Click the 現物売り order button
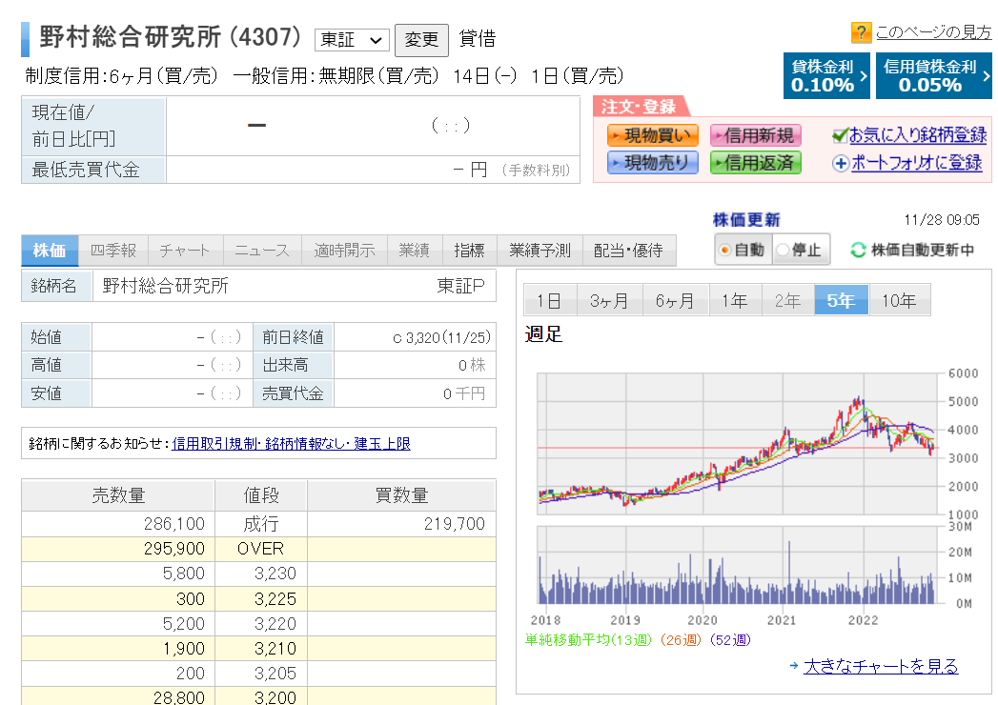The image size is (998, 705). (652, 163)
